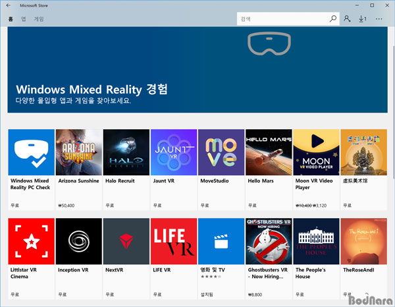Click the vertical scrollbar on the right

[394, 112]
